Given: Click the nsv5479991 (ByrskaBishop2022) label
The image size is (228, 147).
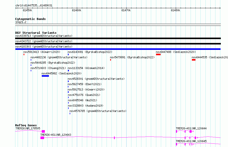Looking at the screenshot, I should 132,57.
